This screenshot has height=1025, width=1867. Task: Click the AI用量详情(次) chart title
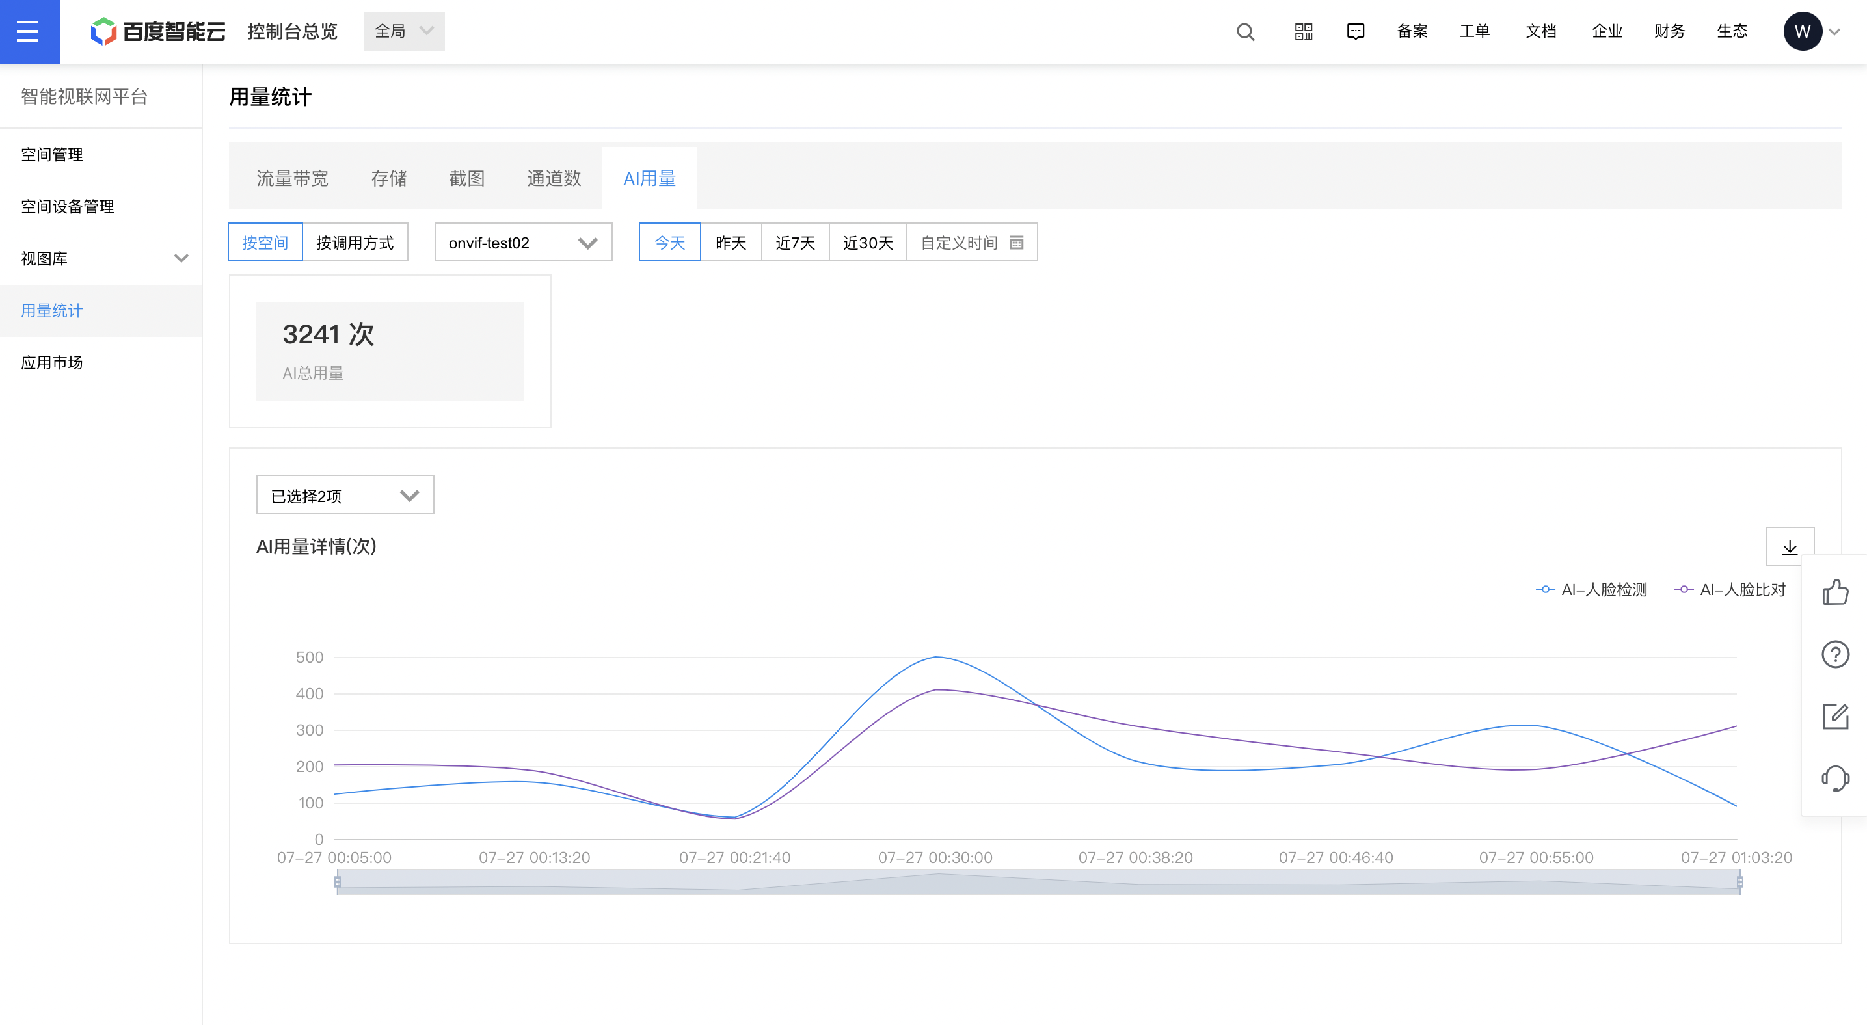point(316,546)
